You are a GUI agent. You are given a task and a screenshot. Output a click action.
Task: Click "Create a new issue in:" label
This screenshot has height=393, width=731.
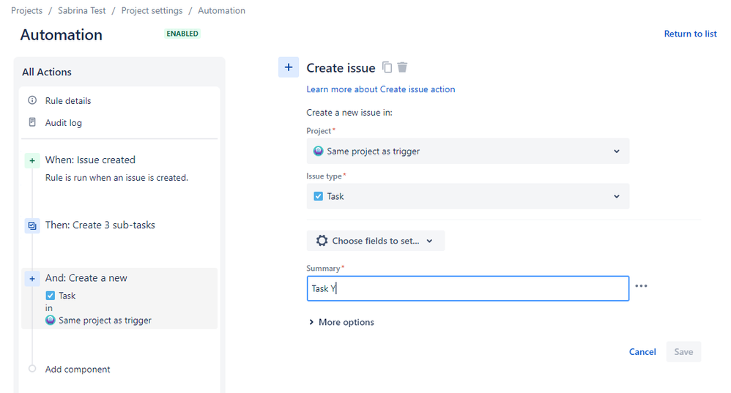pos(349,112)
